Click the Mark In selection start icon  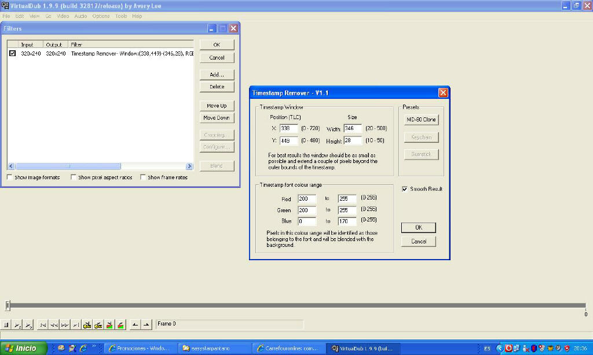click(134, 325)
